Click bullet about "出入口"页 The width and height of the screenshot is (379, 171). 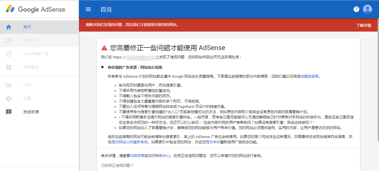point(214,112)
